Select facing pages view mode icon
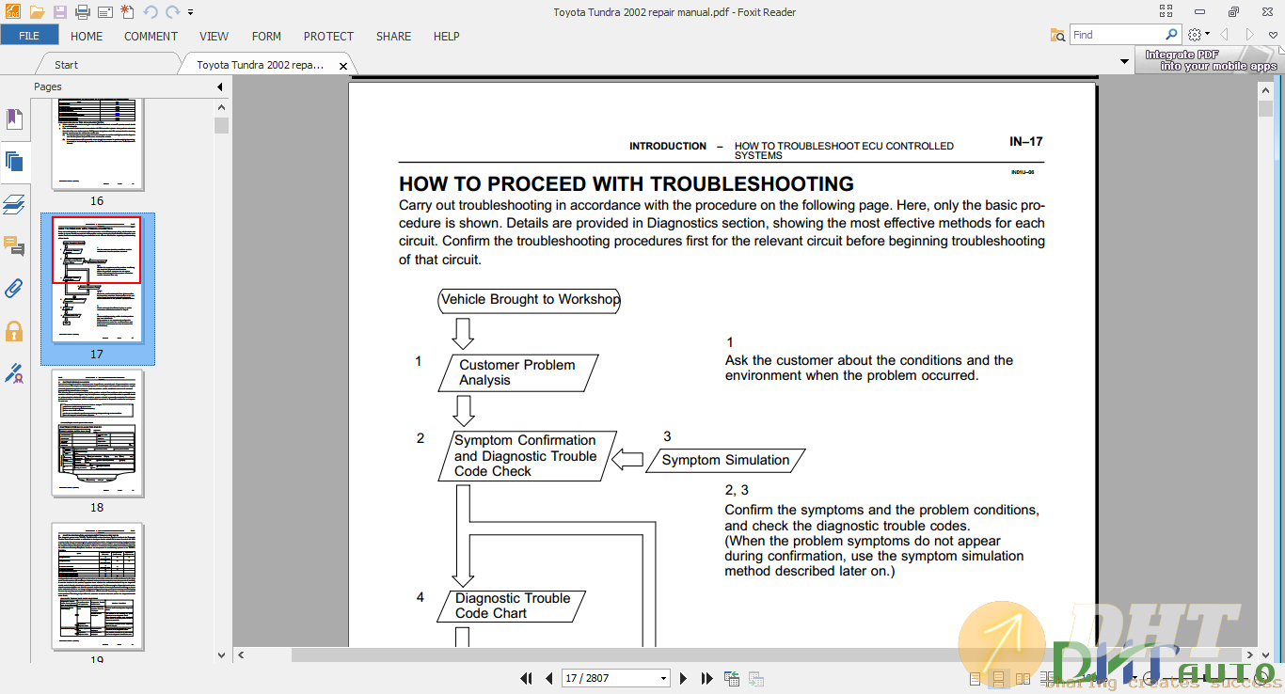 point(1023,678)
